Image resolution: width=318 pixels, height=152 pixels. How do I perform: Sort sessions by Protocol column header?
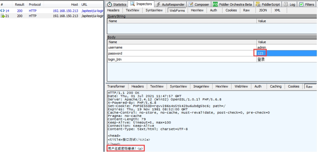click(35, 4)
